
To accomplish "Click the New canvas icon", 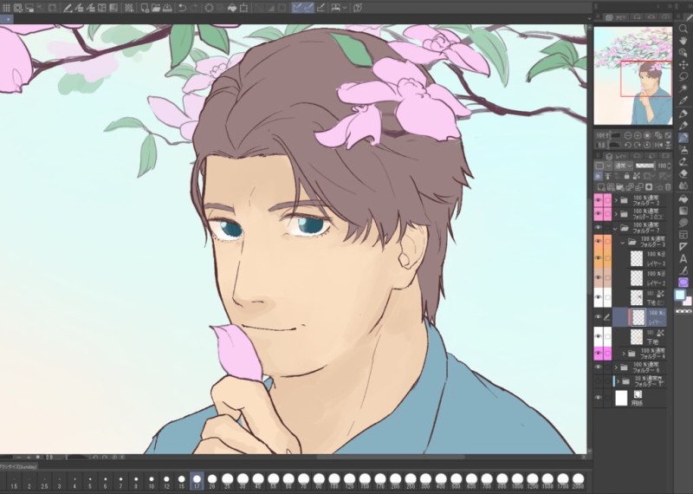I will click(145, 8).
